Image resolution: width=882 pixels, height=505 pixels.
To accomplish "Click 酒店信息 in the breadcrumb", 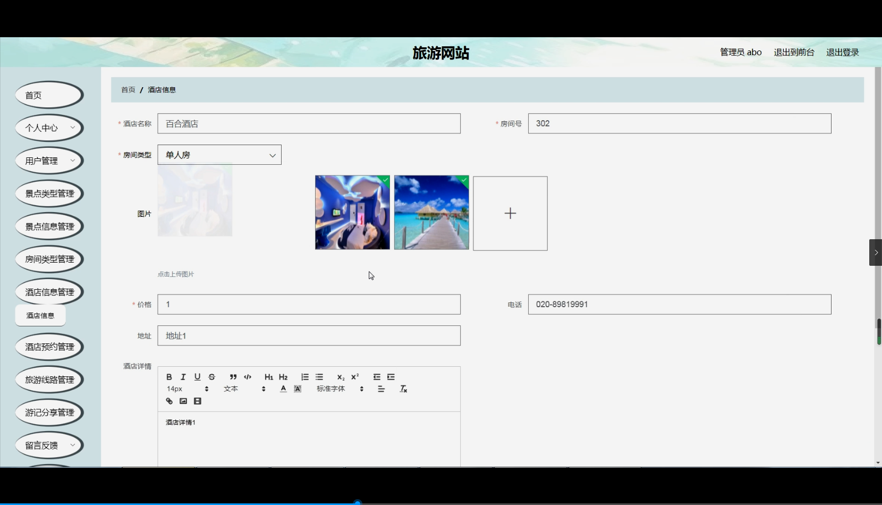I will pyautogui.click(x=162, y=90).
